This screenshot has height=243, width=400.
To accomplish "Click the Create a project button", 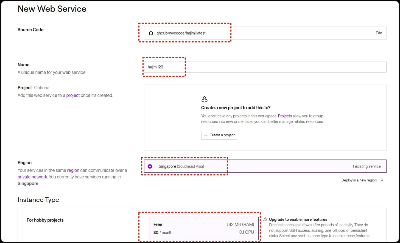I will pyautogui.click(x=219, y=135).
